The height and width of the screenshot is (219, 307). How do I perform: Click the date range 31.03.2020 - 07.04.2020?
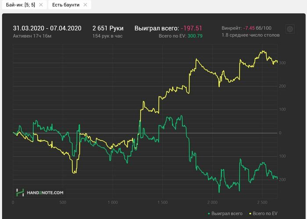point(47,28)
